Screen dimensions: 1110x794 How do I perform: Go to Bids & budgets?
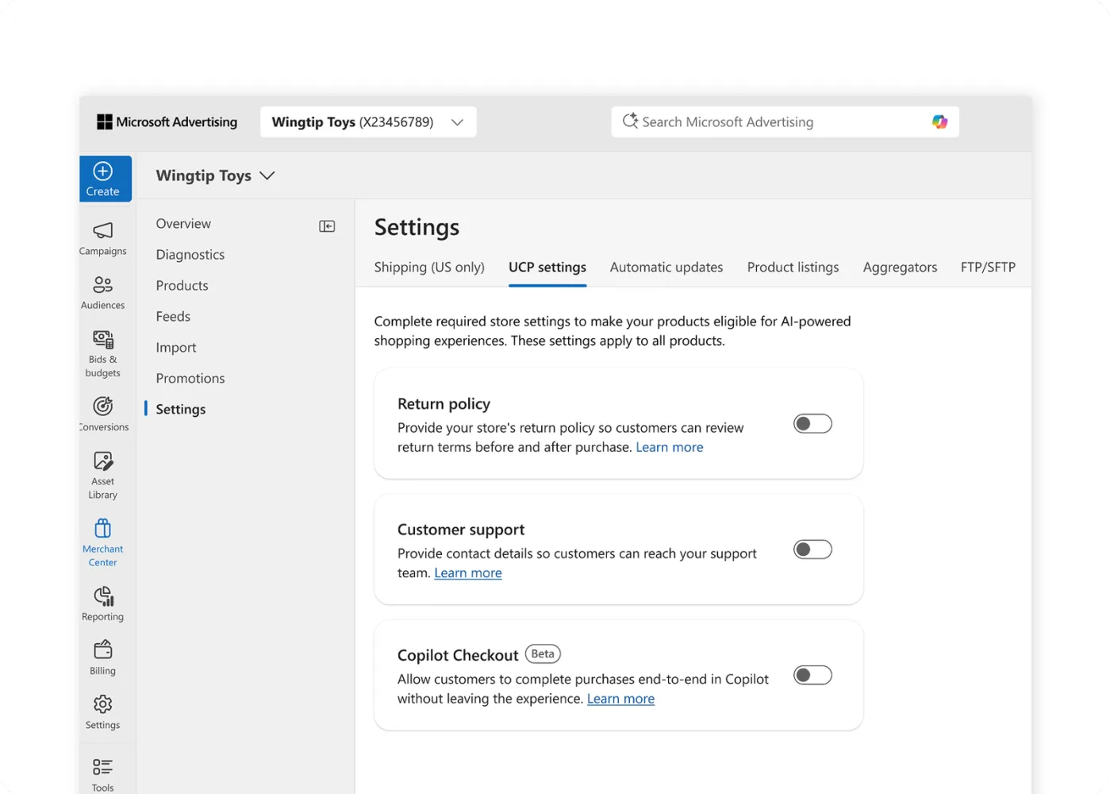(x=103, y=353)
